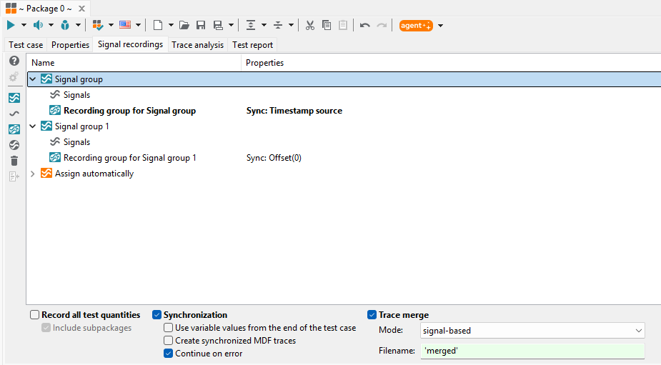Open dropdown arrow next to play icon

24,25
